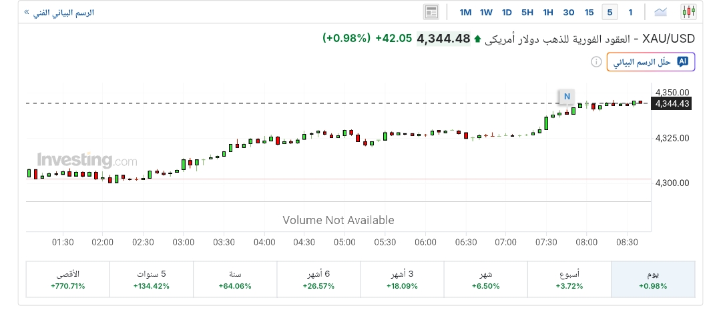721x310 pixels.
Task: Select the أسبوع (week) range tab
Action: [x=569, y=279]
